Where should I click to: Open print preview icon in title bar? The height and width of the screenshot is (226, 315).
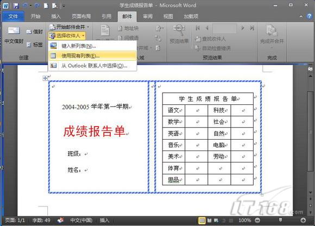[55, 5]
